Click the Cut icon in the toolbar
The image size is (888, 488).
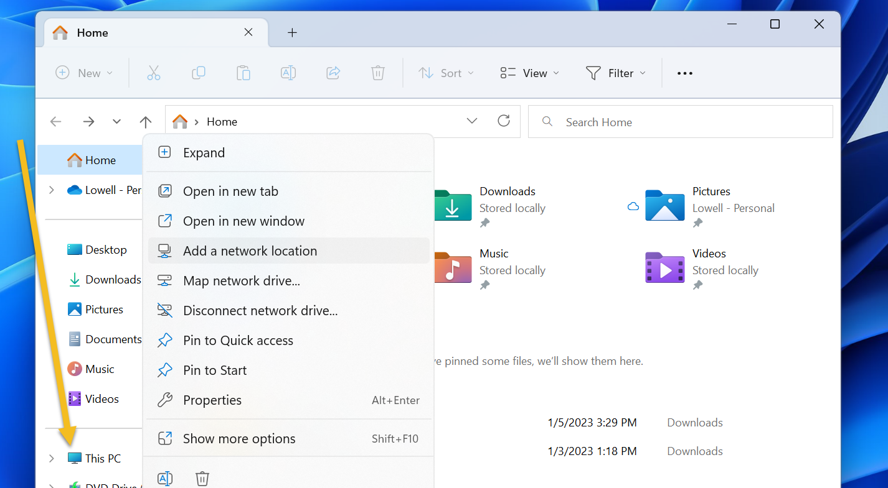tap(154, 73)
